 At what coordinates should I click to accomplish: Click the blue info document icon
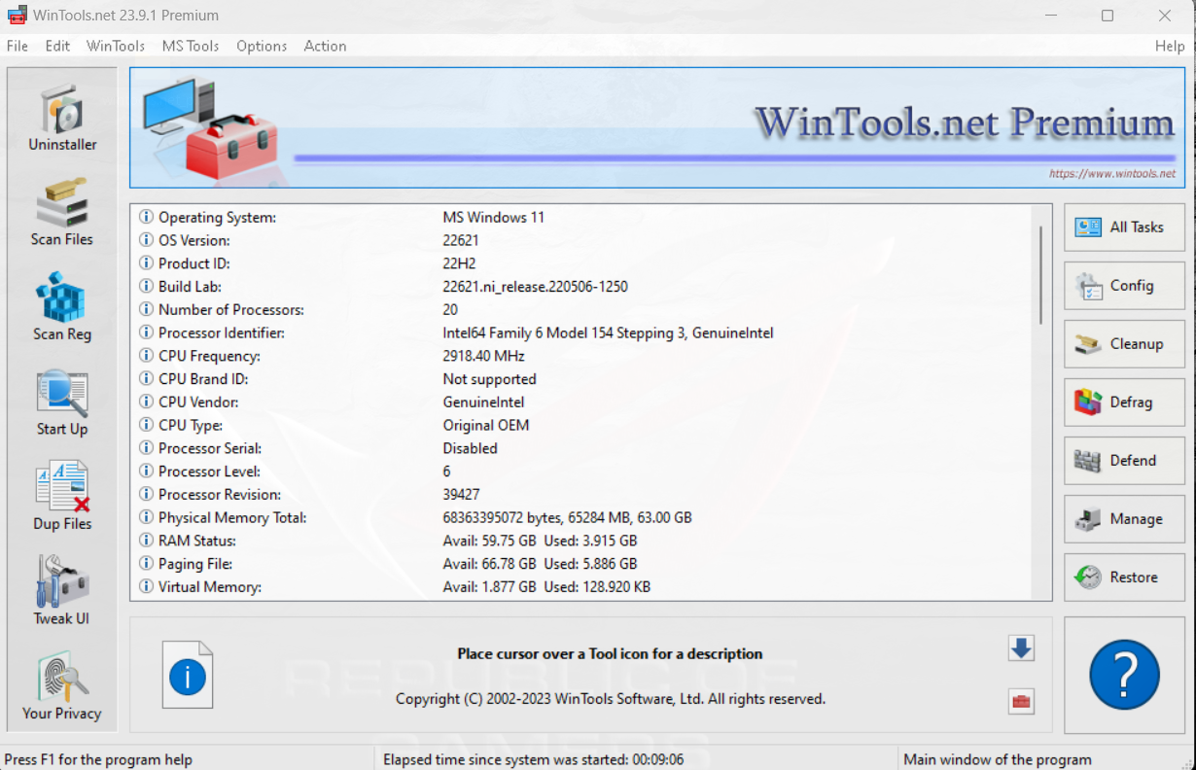(188, 675)
